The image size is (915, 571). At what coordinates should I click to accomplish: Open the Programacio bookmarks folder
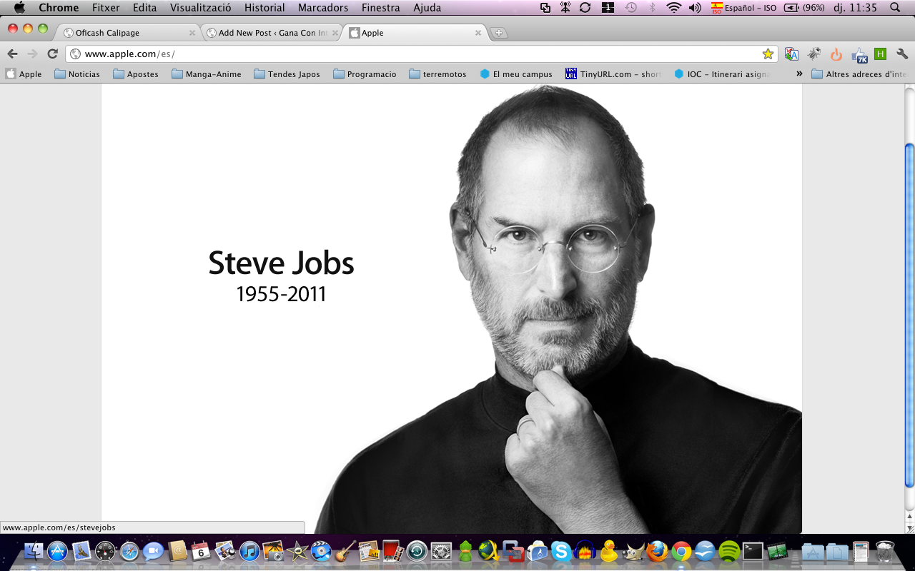pos(365,74)
